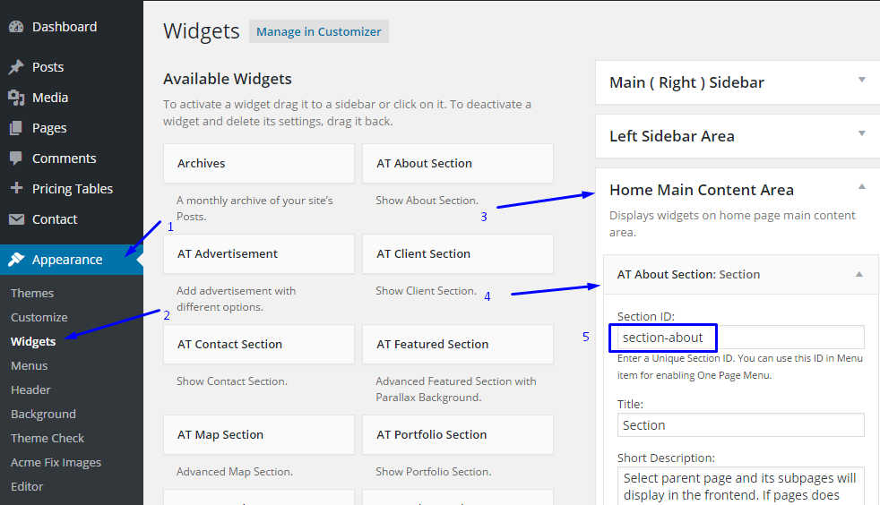This screenshot has height=505, width=880.
Task: Select the AT Portfolio Section widget
Action: 457,434
